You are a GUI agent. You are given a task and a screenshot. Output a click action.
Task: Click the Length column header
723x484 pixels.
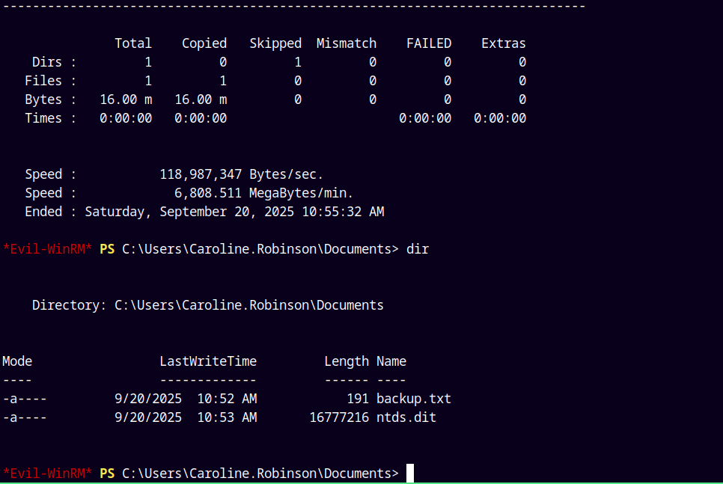(346, 361)
